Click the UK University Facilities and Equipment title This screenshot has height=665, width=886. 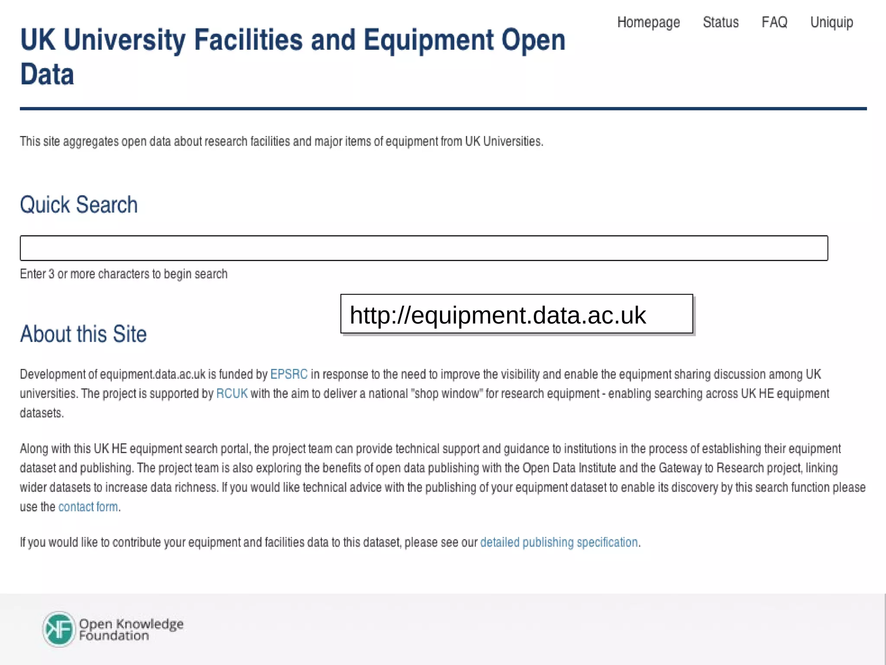[293, 57]
